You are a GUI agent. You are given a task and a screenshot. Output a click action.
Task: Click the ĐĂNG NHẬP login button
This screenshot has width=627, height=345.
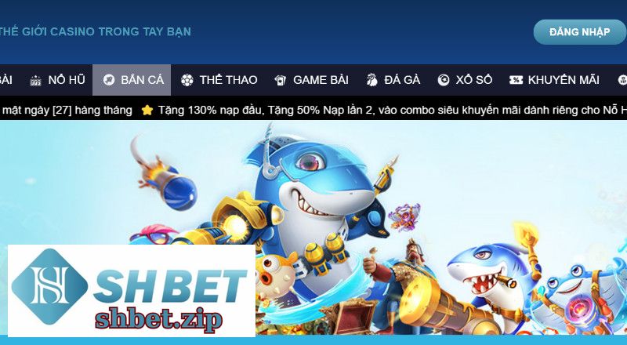click(579, 32)
